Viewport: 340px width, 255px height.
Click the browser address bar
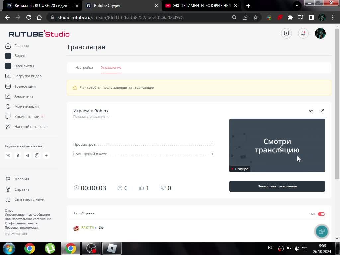point(139,17)
